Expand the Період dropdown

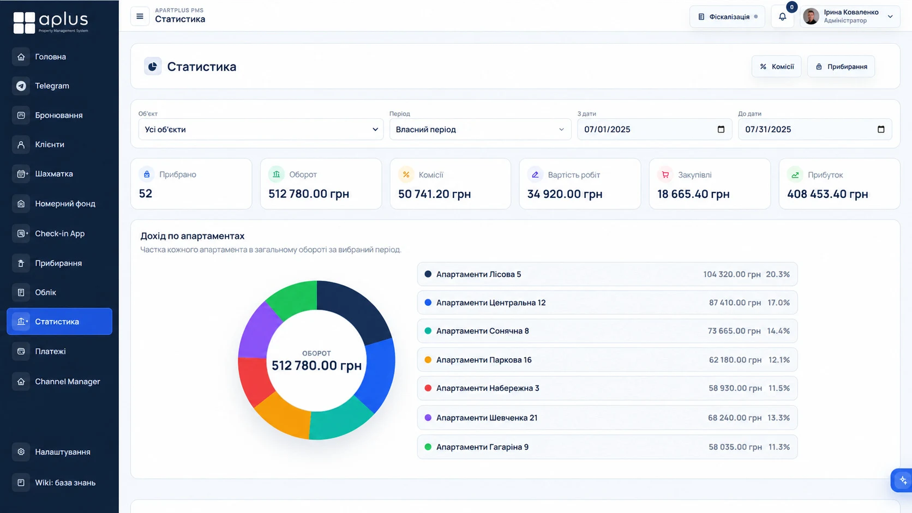(x=480, y=129)
